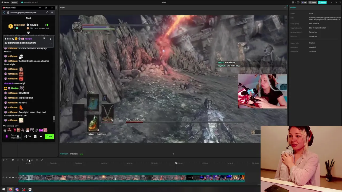Click the 07:09:46:29 timecode in player
The image size is (342, 192).
[x=64, y=154]
